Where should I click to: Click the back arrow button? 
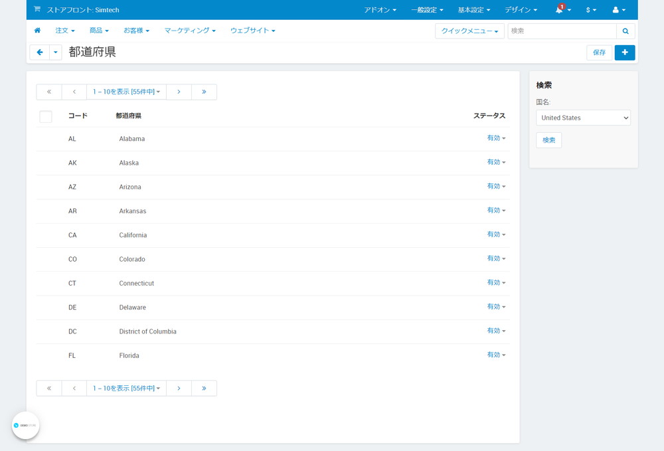click(40, 52)
